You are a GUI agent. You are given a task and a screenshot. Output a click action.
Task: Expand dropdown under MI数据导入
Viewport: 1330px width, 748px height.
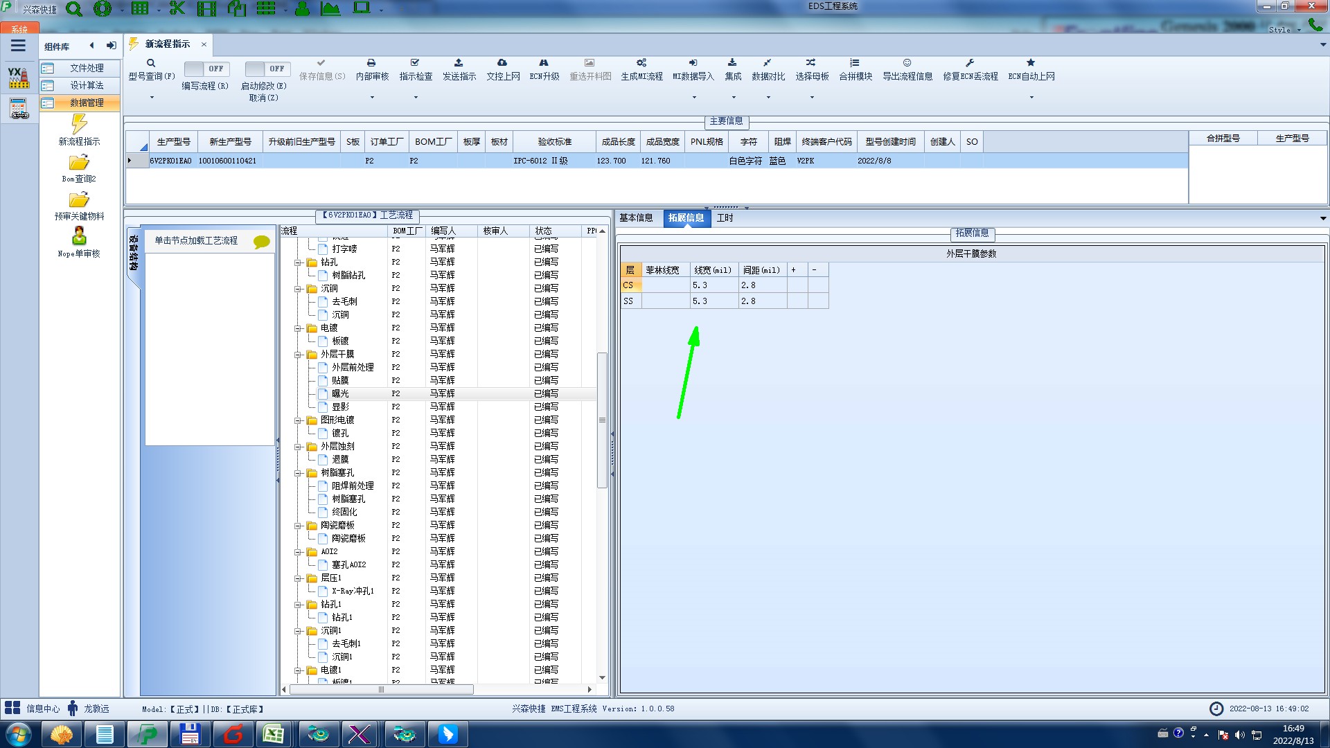point(693,98)
